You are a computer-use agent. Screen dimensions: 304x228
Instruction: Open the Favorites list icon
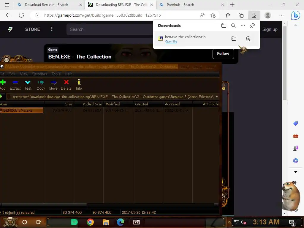[x=228, y=15]
